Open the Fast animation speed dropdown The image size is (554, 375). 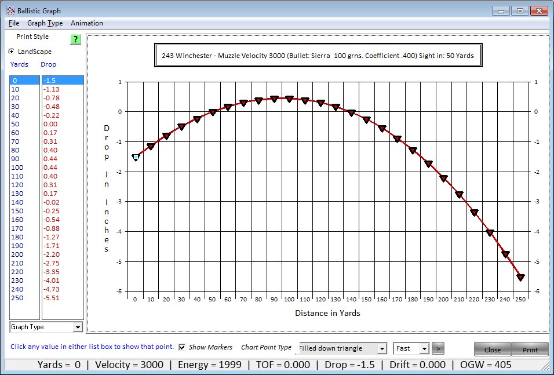[x=424, y=348]
